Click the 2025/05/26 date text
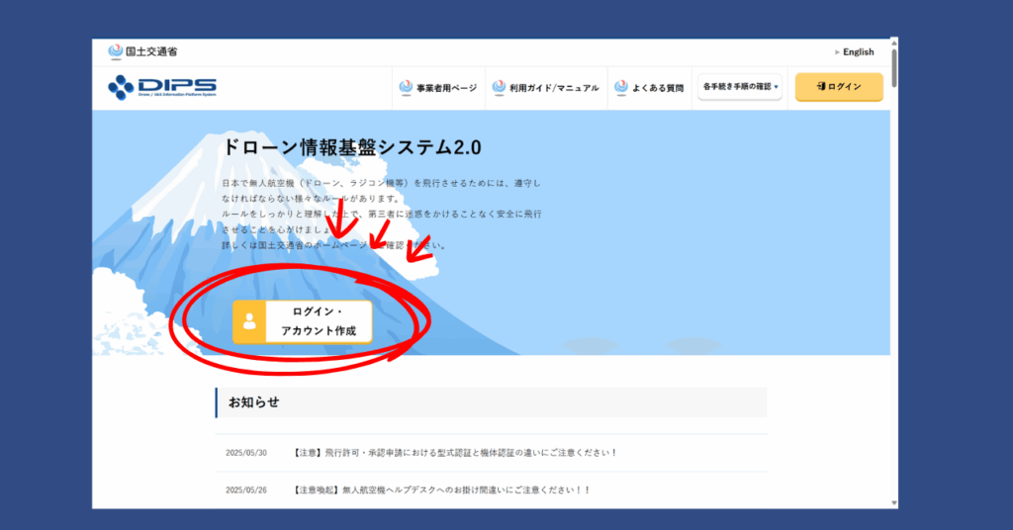 click(246, 490)
